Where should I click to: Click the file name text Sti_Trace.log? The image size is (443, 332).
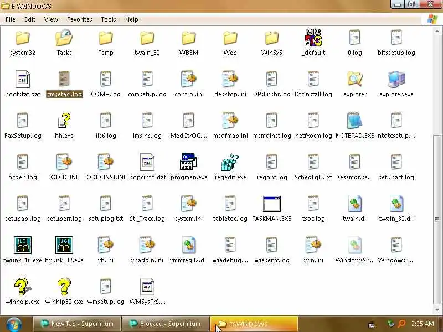tap(147, 219)
